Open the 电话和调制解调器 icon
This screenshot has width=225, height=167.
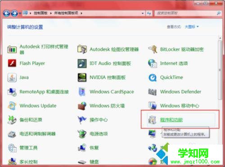pos(12,134)
